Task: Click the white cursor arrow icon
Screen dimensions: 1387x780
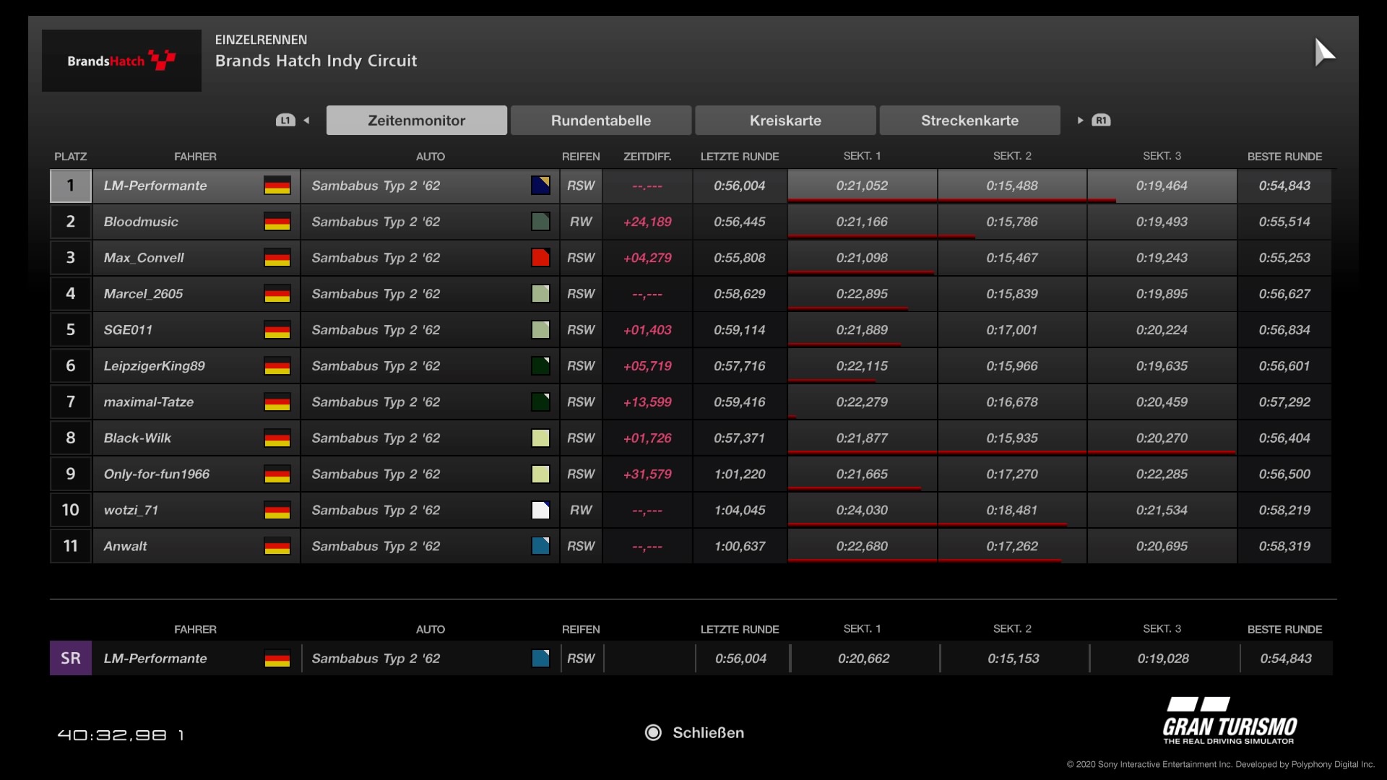Action: pos(1323,52)
